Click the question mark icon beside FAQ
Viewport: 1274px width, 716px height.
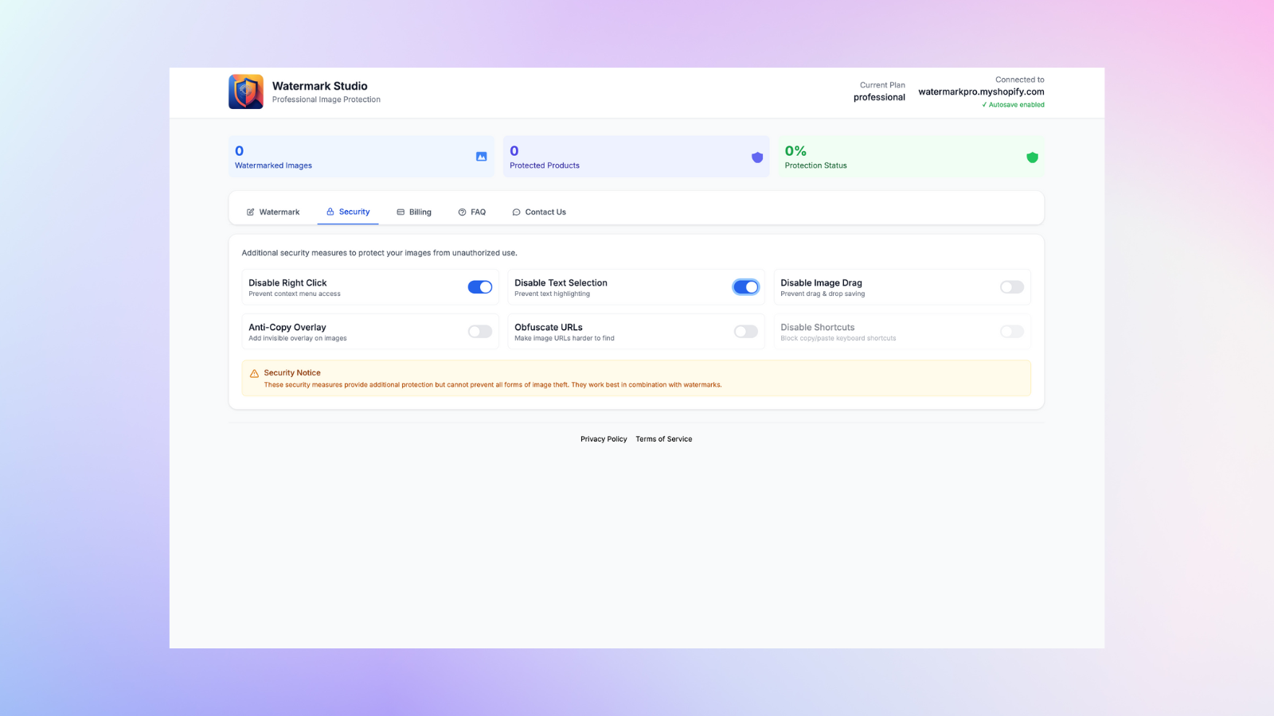click(462, 212)
